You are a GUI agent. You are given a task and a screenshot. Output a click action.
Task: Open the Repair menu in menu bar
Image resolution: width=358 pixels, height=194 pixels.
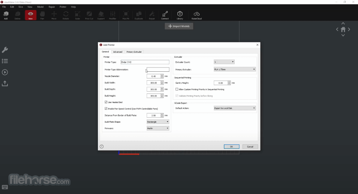point(52,7)
